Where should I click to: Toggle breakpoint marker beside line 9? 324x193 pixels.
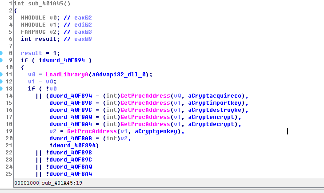[1, 60]
